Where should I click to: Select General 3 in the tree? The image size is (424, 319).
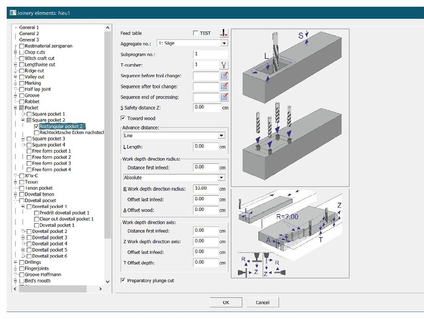coord(29,40)
